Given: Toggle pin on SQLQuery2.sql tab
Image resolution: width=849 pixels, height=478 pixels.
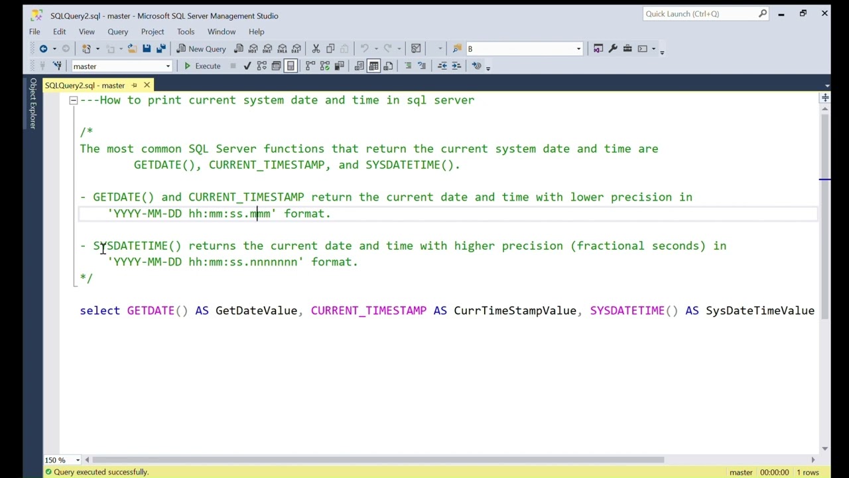Looking at the screenshot, I should click(x=134, y=85).
